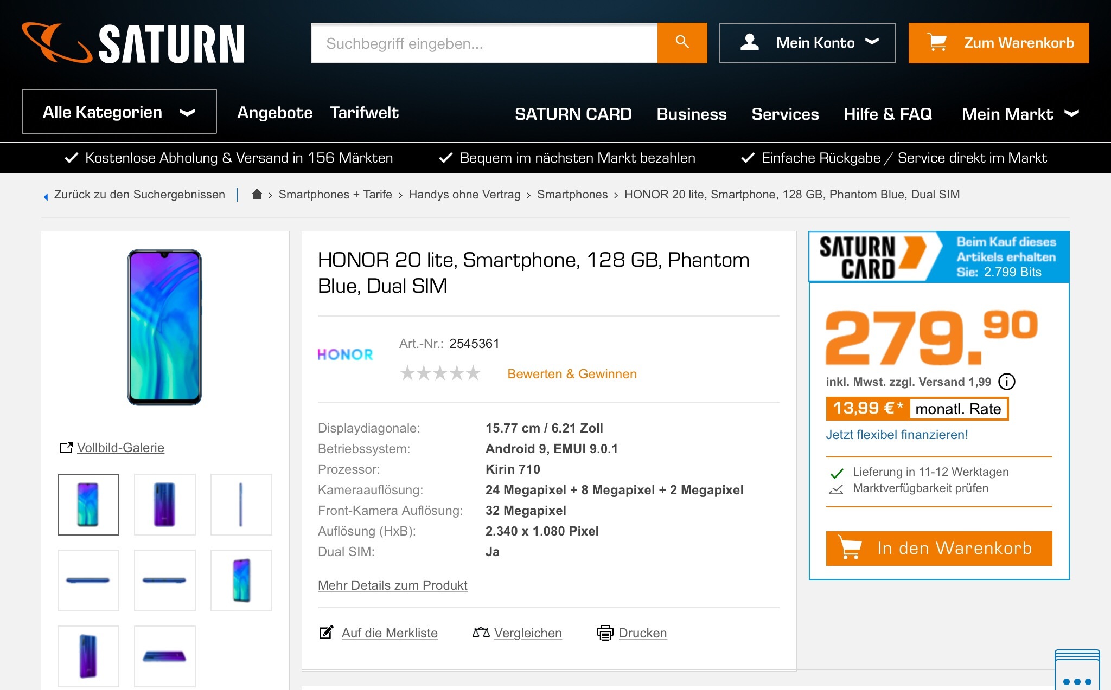Select the first front-view phone thumbnail
Viewport: 1111px width, 690px height.
coord(88,505)
